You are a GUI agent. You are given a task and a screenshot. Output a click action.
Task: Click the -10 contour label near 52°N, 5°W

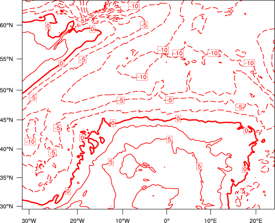coord(142,77)
